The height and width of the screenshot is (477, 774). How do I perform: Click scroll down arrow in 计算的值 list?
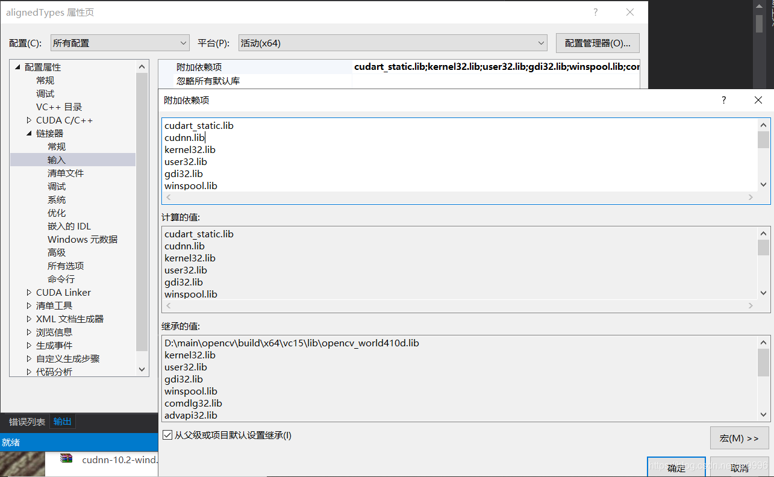tap(763, 293)
